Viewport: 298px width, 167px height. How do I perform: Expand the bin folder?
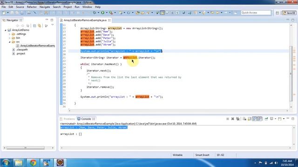pyautogui.click(x=9, y=38)
